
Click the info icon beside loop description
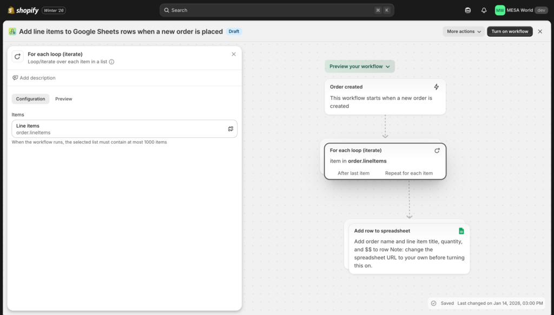click(x=112, y=62)
